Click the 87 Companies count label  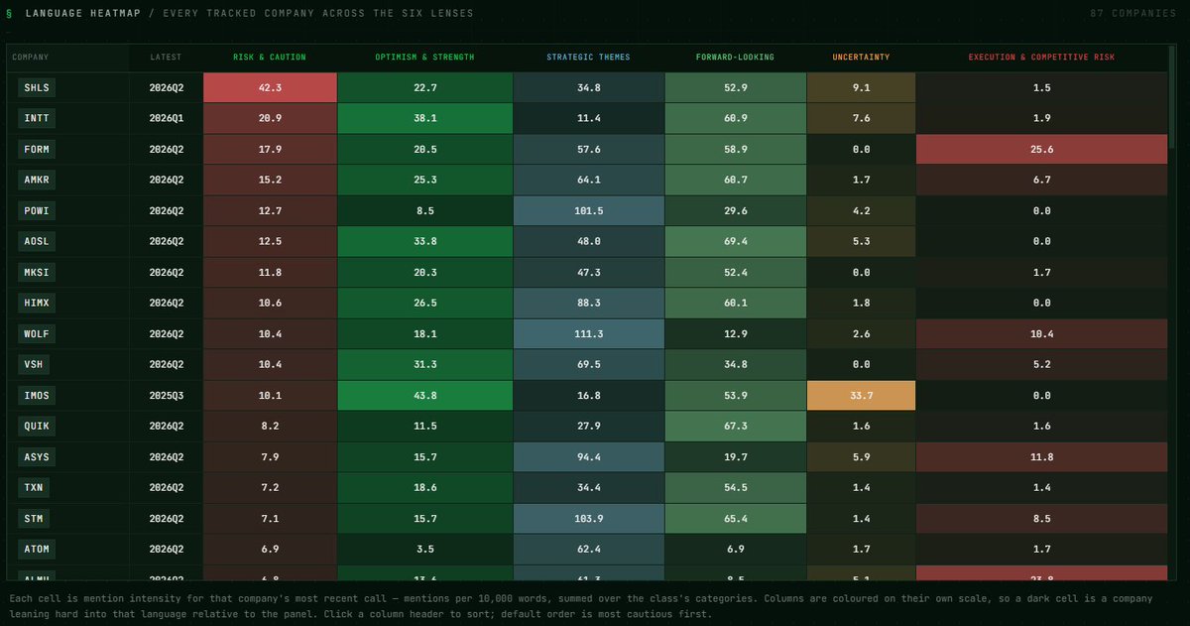pyautogui.click(x=1135, y=14)
